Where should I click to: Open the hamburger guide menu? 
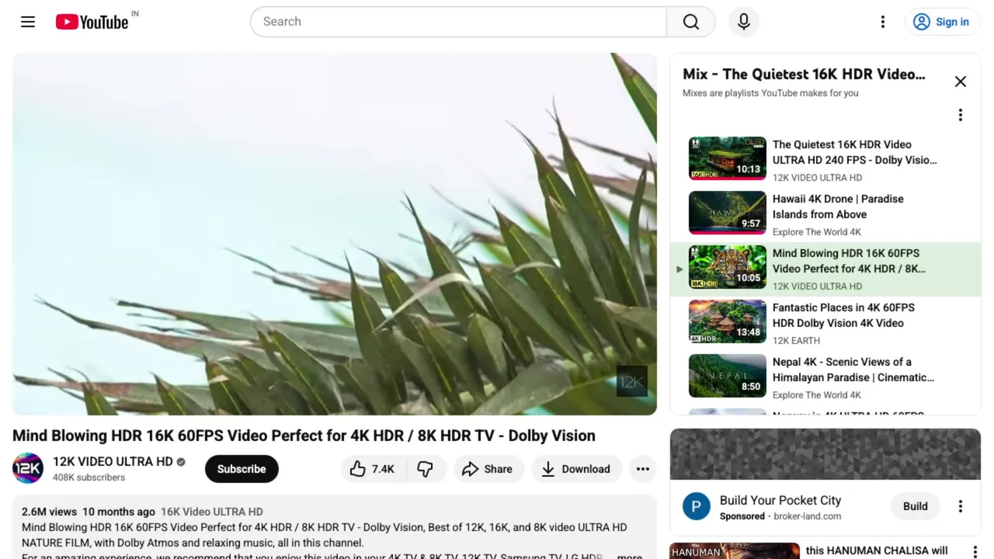pyautogui.click(x=28, y=22)
